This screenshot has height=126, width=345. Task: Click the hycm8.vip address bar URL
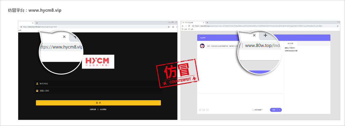pyautogui.click(x=40, y=27)
